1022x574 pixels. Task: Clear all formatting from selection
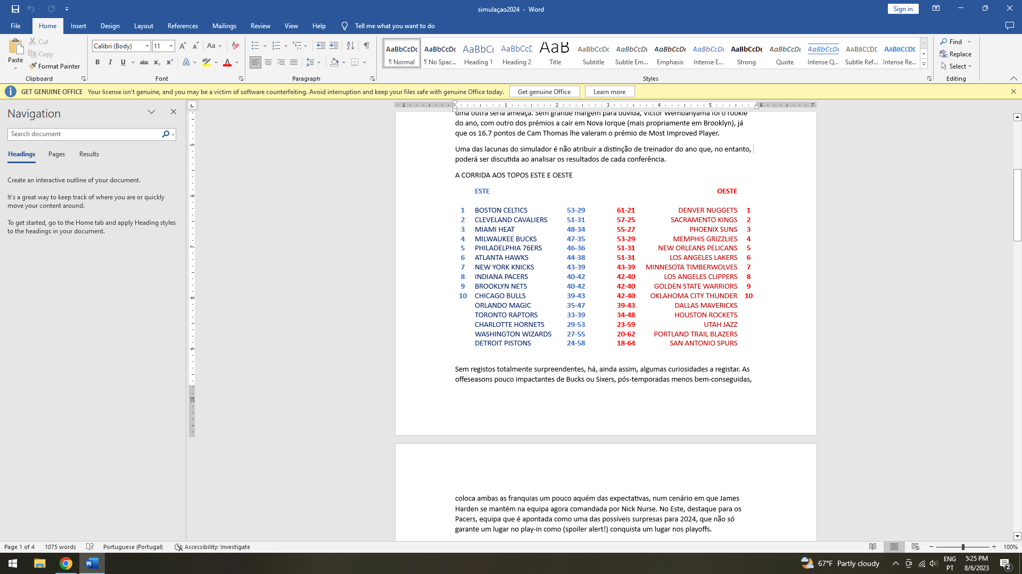(235, 46)
